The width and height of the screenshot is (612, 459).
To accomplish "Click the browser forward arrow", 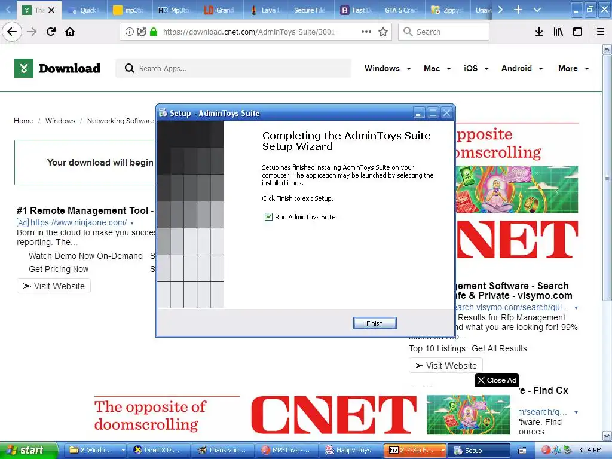I will pyautogui.click(x=32, y=32).
